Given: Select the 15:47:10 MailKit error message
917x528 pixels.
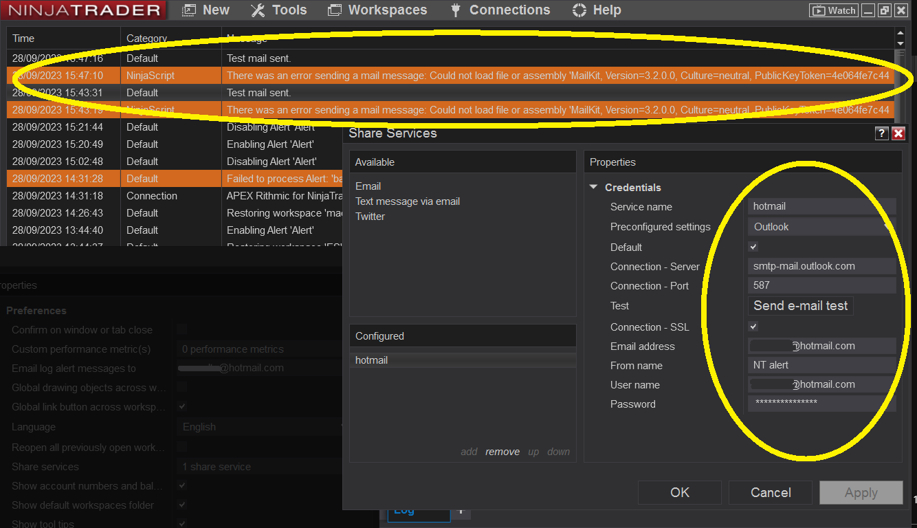Looking at the screenshot, I should 558,76.
